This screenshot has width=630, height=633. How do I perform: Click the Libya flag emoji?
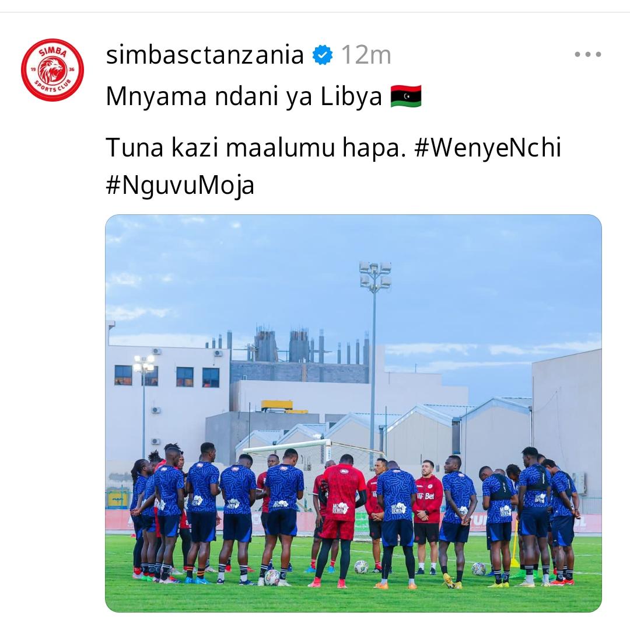406,96
